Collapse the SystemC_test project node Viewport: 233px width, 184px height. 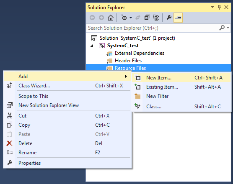(x=92, y=46)
